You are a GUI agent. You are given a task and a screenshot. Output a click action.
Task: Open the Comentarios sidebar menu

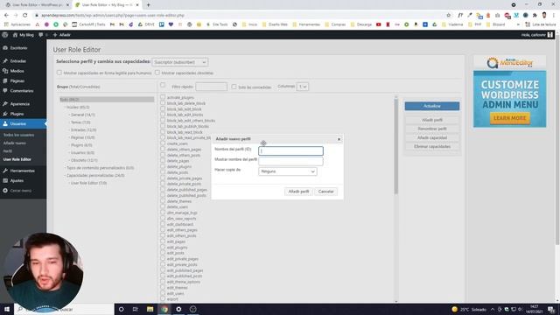[x=21, y=91]
